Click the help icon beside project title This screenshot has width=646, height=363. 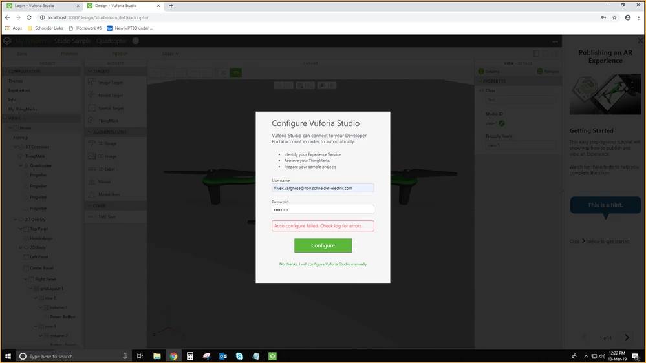click(x=136, y=41)
